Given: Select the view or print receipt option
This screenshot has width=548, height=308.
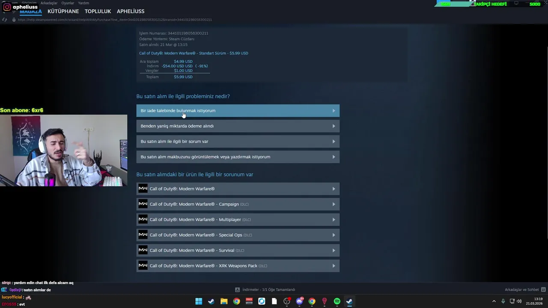Looking at the screenshot, I should point(238,157).
